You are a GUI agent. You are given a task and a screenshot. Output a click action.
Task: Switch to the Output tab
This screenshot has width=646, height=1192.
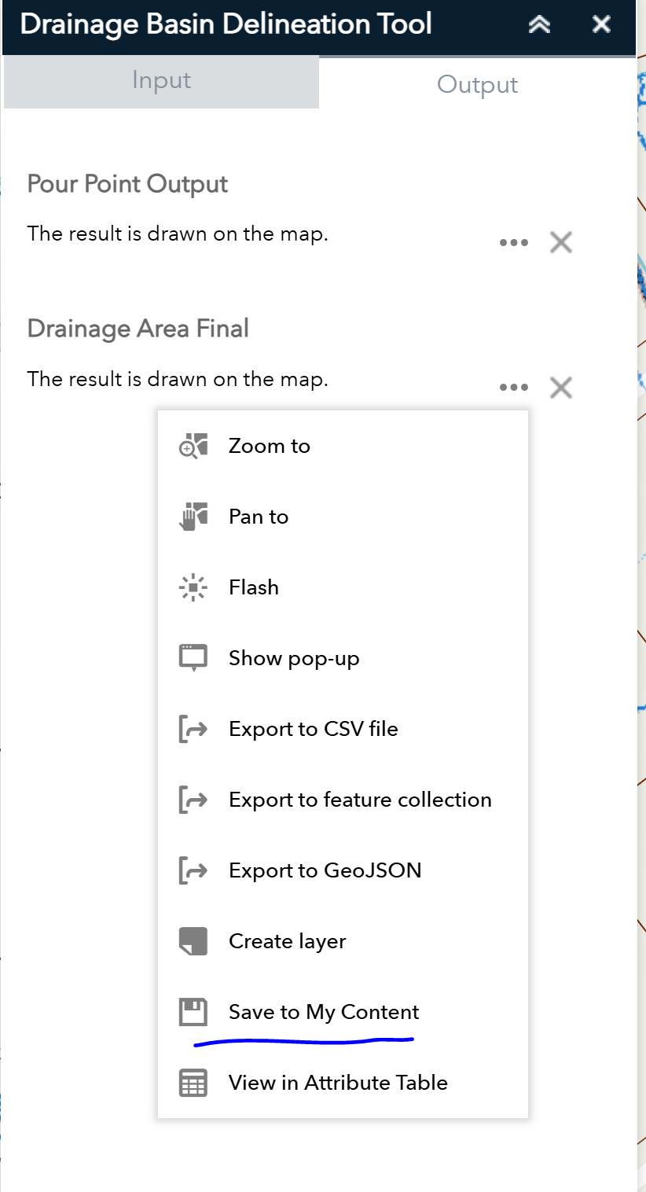(x=477, y=85)
